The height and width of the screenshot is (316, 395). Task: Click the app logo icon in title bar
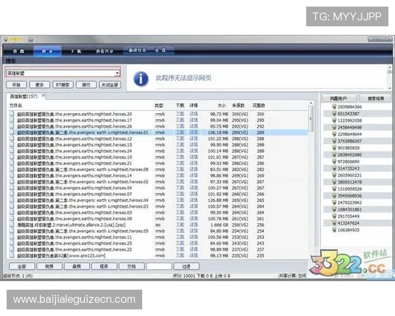(5, 38)
